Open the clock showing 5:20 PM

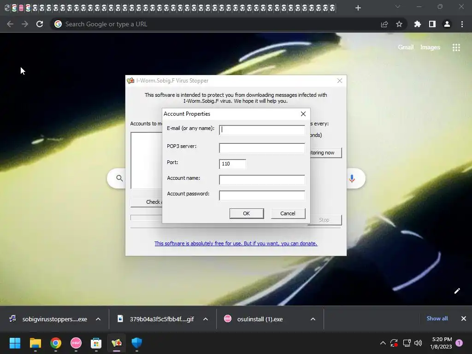click(441, 343)
